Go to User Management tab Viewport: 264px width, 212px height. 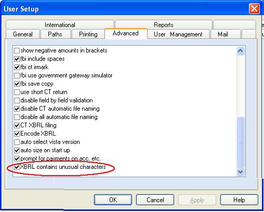click(178, 34)
